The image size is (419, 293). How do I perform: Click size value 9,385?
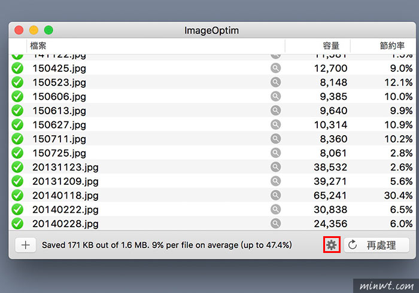pos(333,97)
